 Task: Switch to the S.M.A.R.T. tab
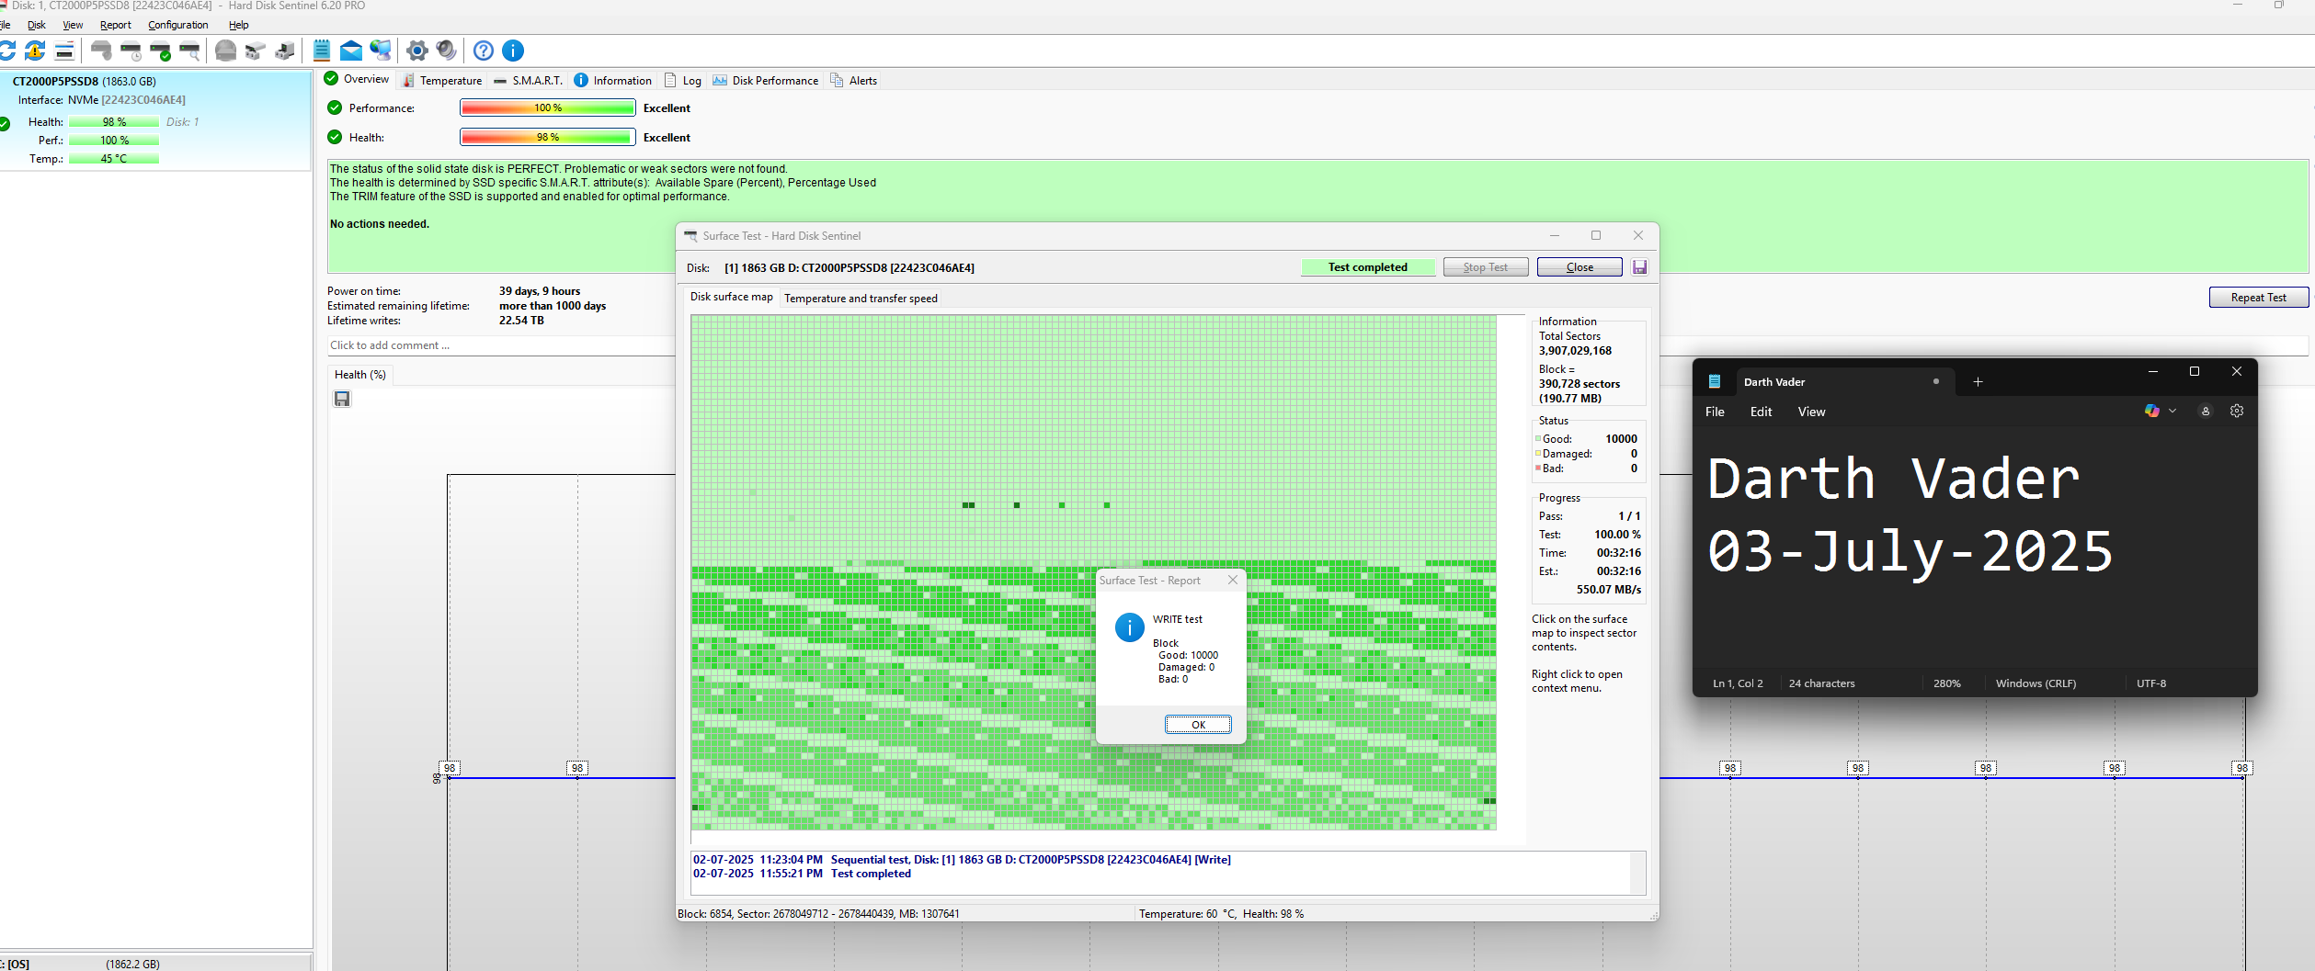pyautogui.click(x=529, y=81)
